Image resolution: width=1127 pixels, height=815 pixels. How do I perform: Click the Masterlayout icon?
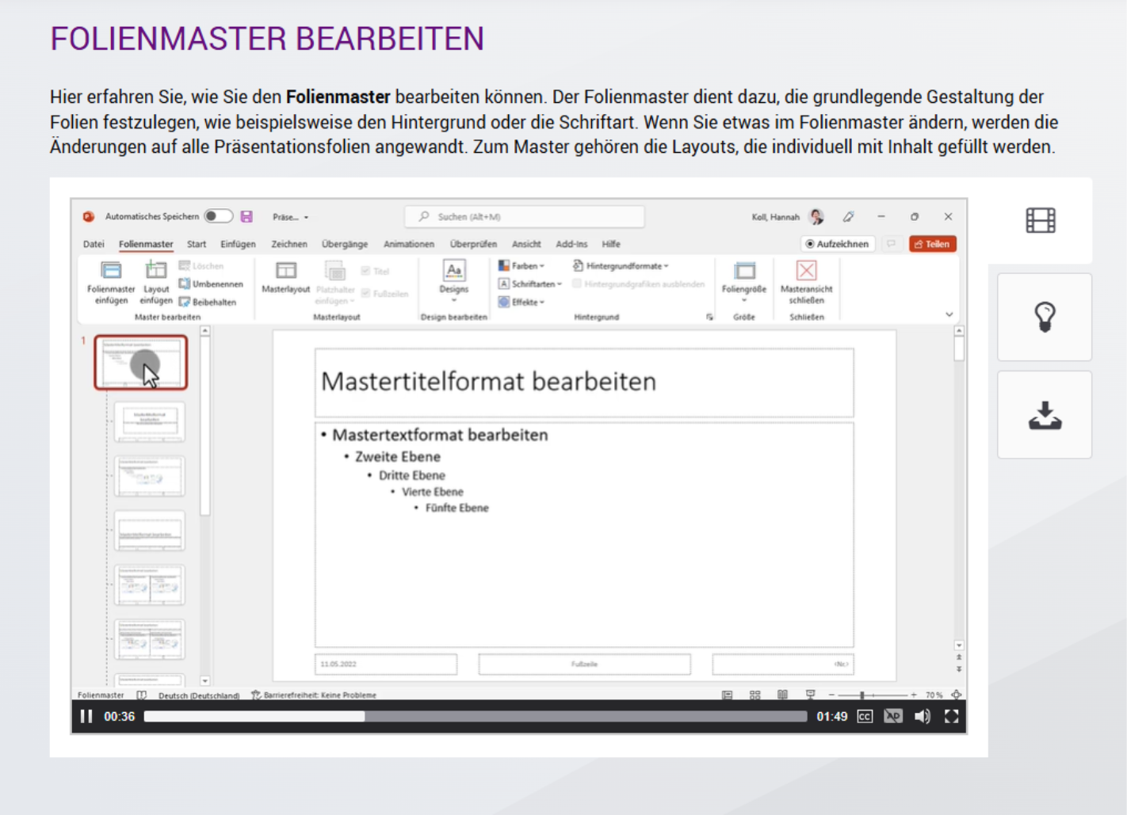(285, 272)
